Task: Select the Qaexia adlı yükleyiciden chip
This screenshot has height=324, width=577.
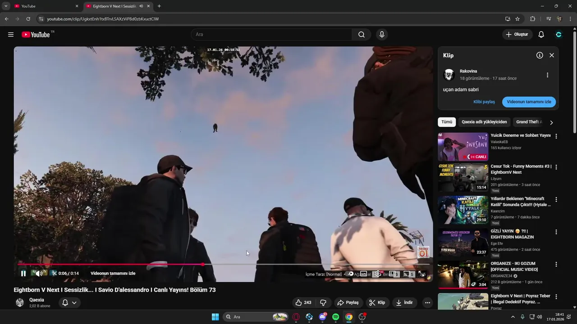Action: (484, 122)
